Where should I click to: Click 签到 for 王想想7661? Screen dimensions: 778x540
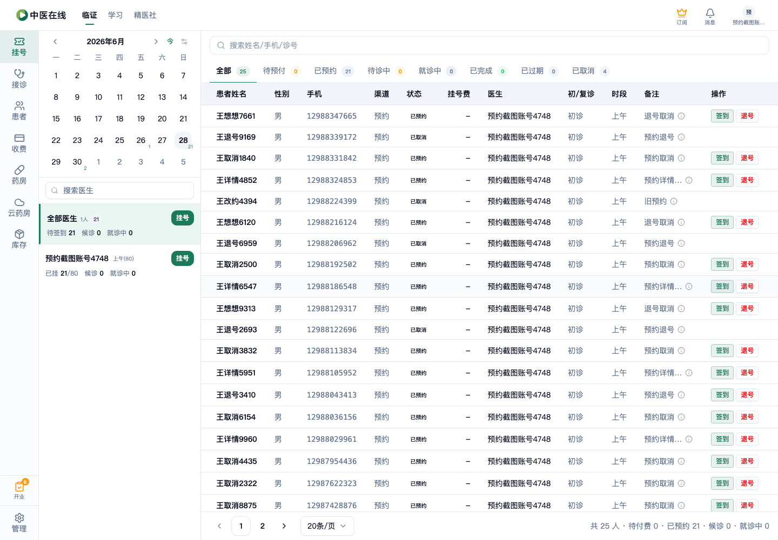pyautogui.click(x=722, y=116)
